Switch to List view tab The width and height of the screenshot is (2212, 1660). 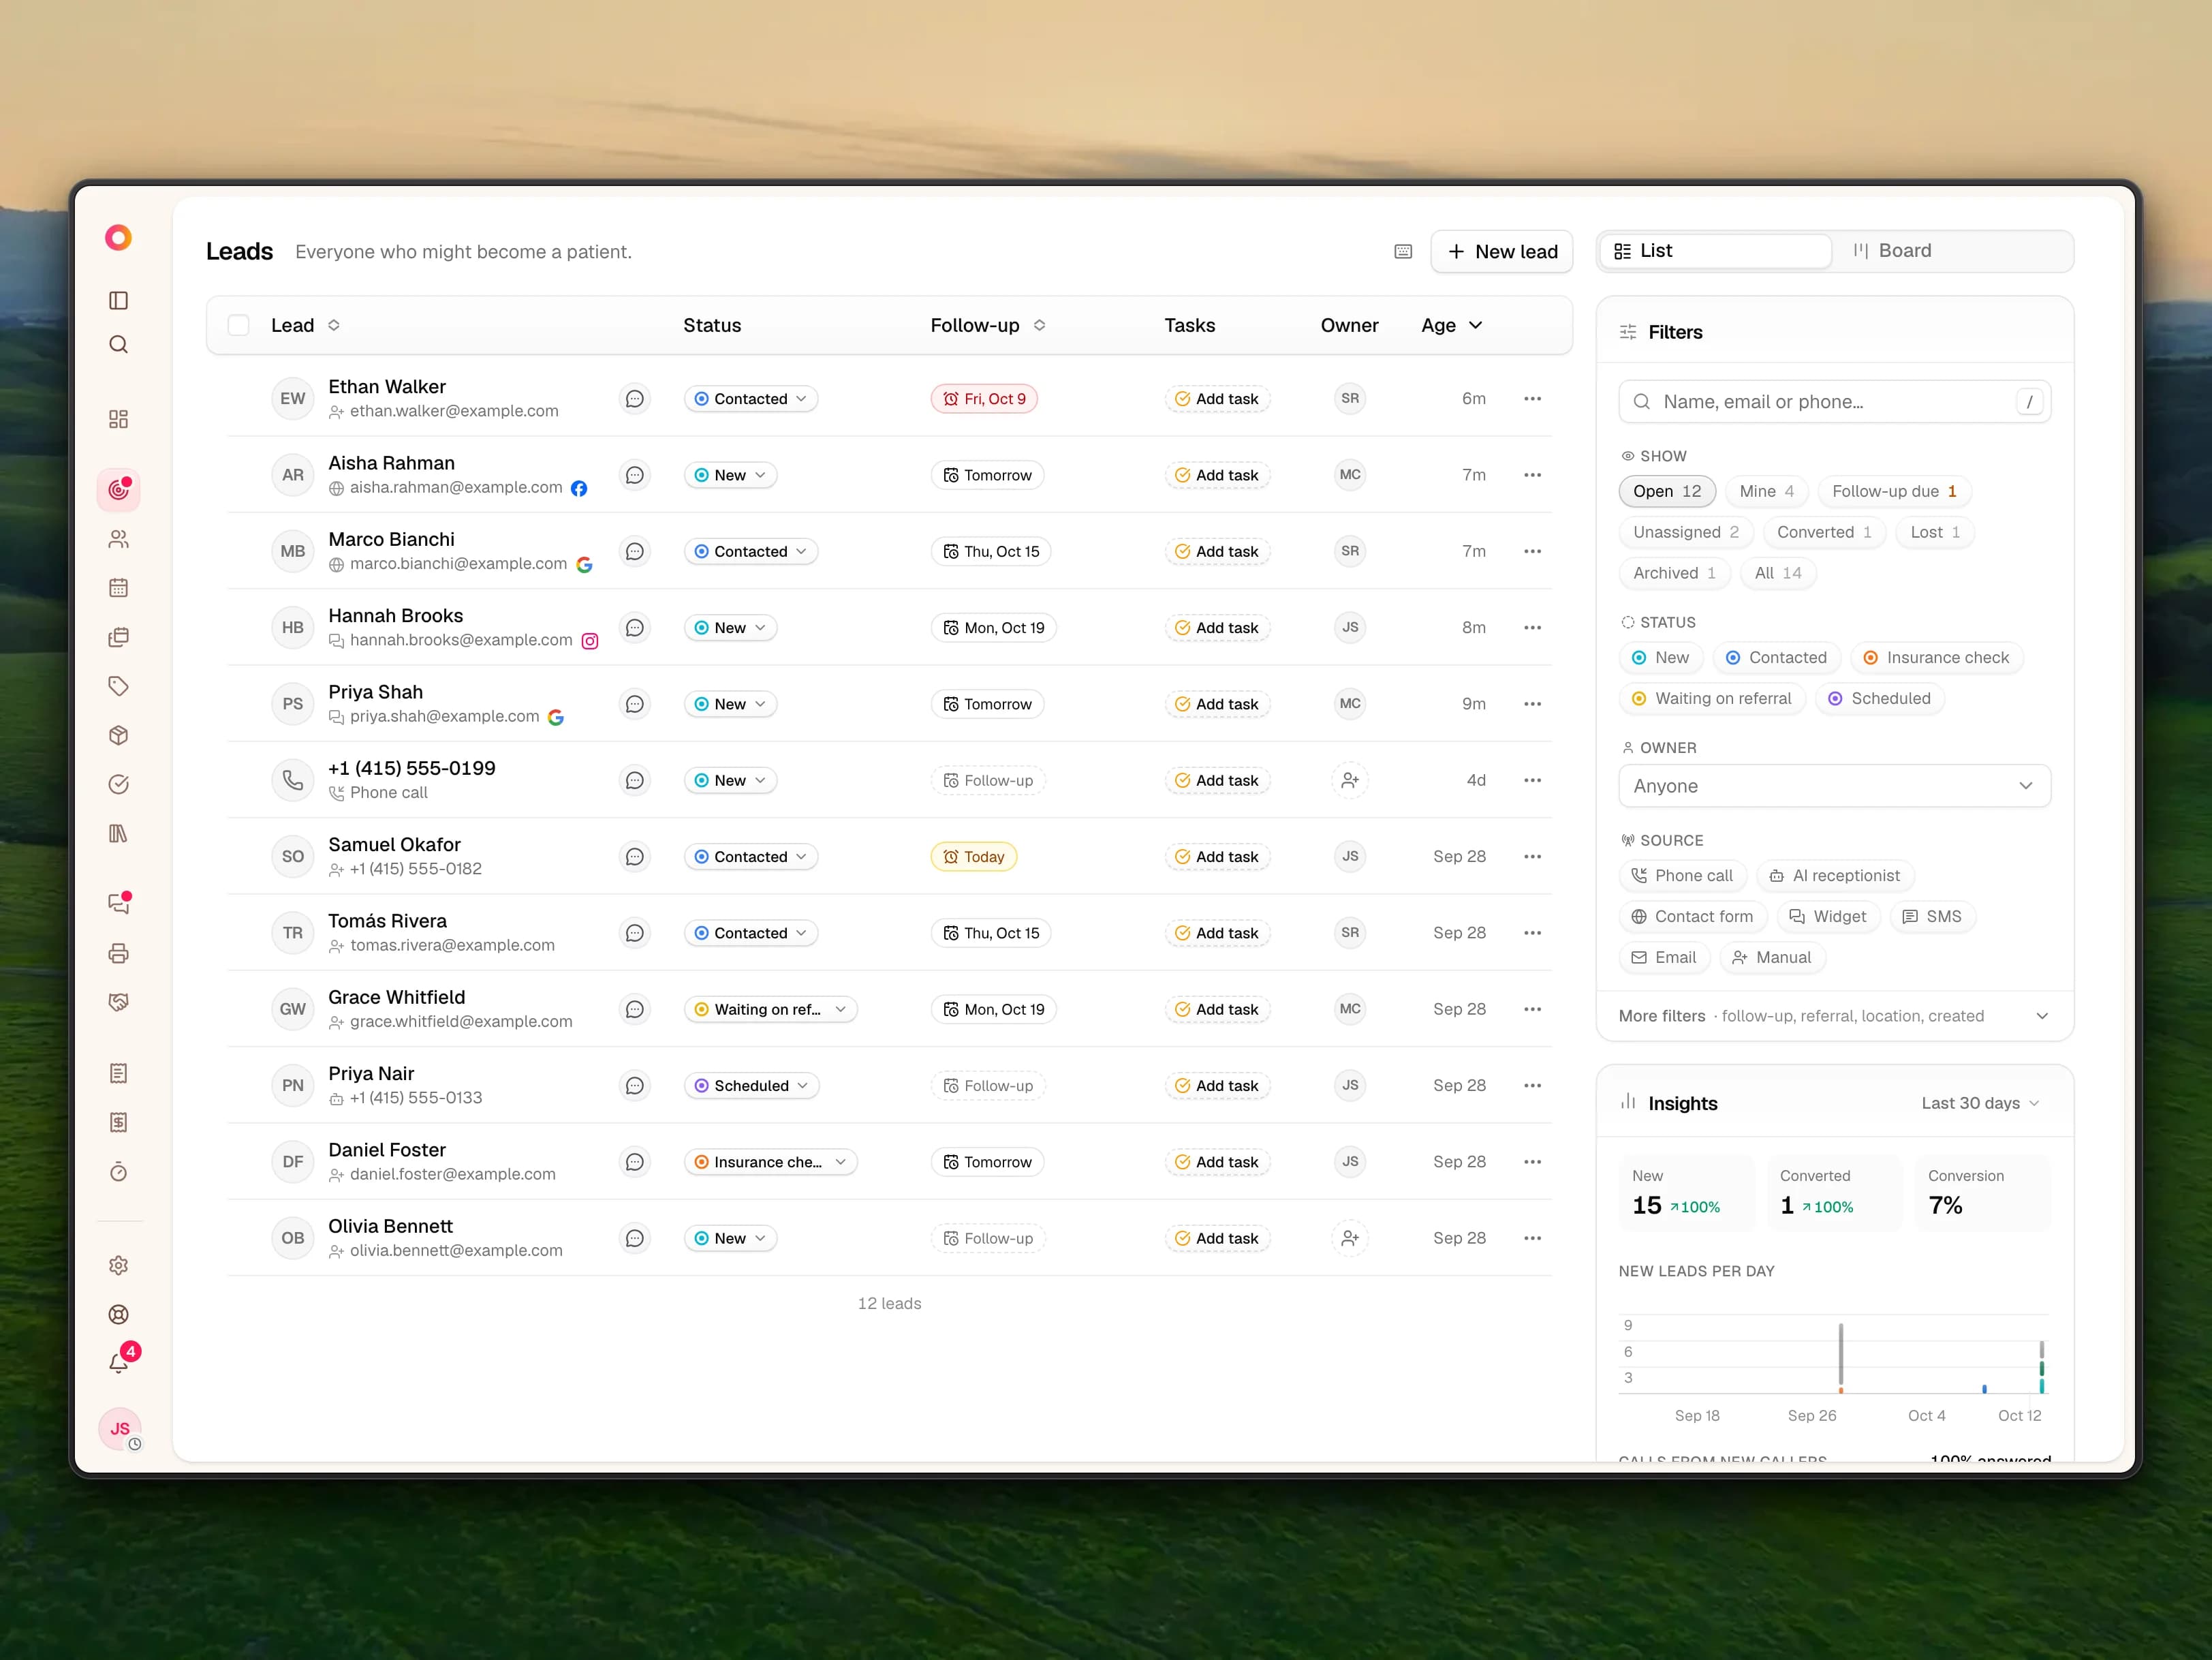point(1715,251)
